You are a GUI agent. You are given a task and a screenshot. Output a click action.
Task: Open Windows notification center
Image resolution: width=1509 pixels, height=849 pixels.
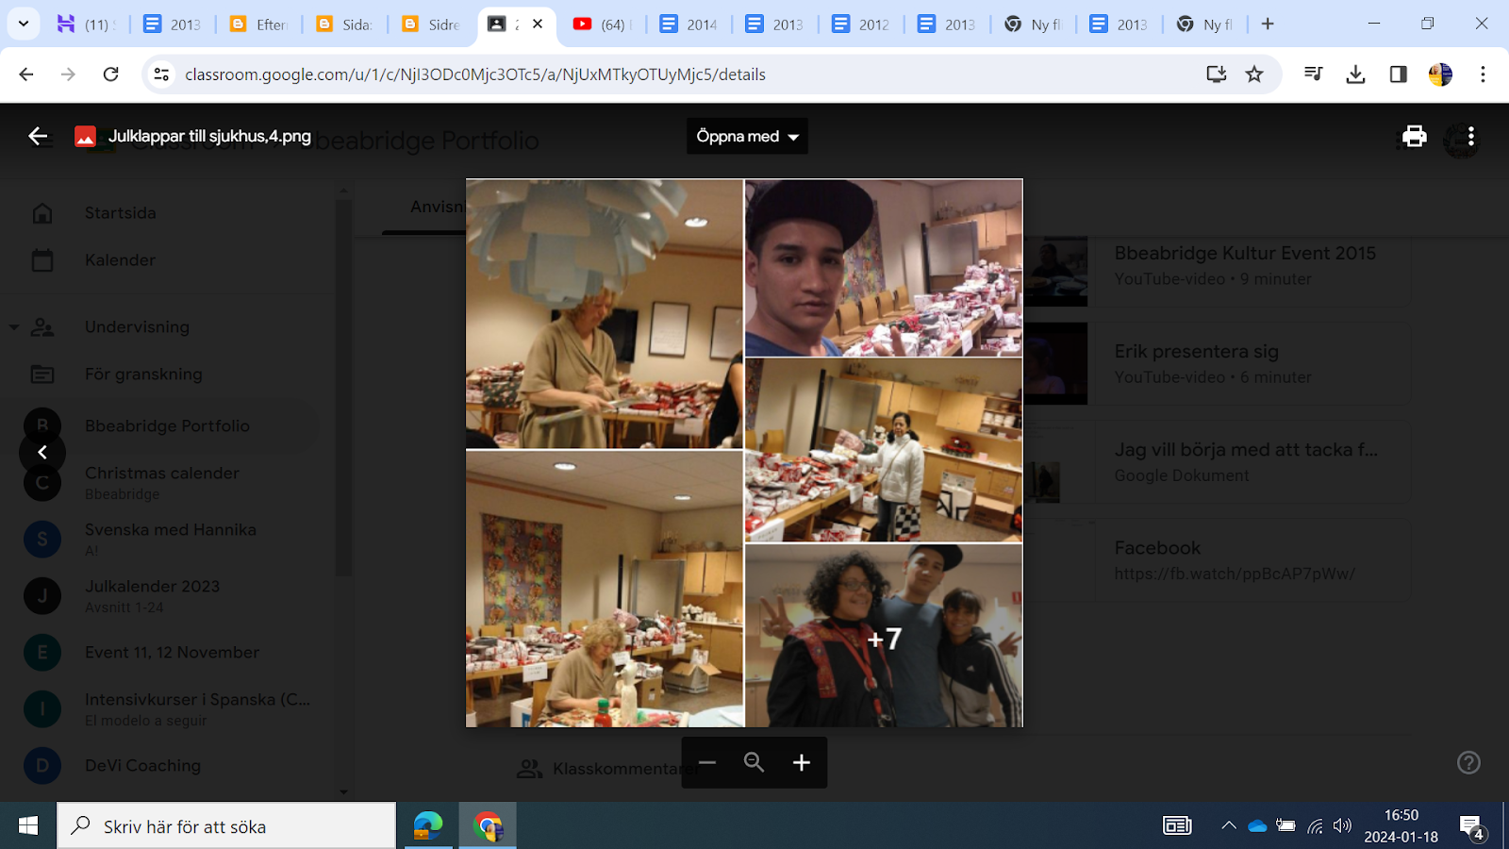1471,827
